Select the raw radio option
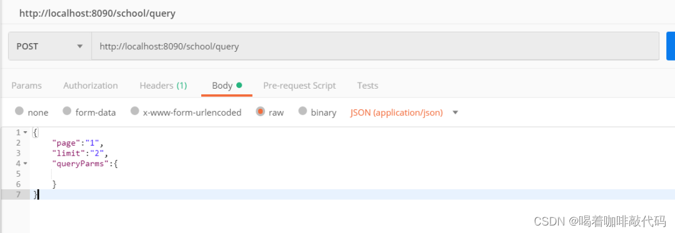675x233 pixels. click(x=260, y=111)
